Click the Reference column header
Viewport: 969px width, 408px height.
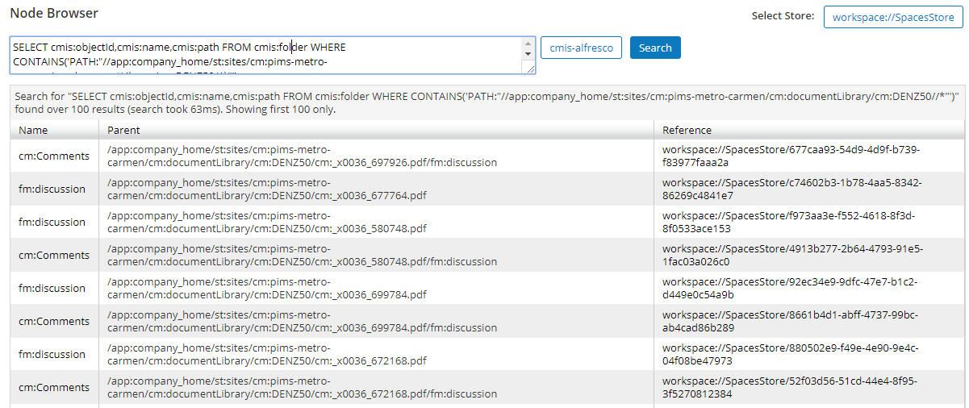click(687, 130)
